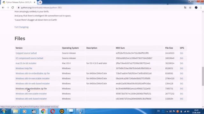Download Gzipped source tarball
This screenshot has width=204, height=114.
[26, 53]
